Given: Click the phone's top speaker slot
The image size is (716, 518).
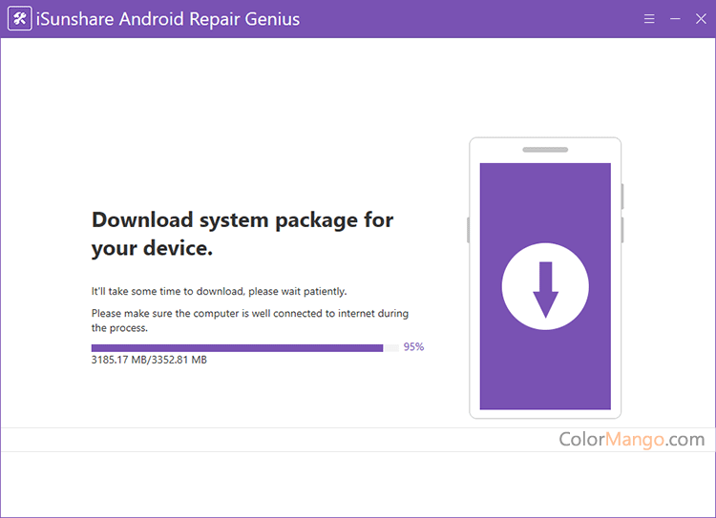Looking at the screenshot, I should coord(545,150).
